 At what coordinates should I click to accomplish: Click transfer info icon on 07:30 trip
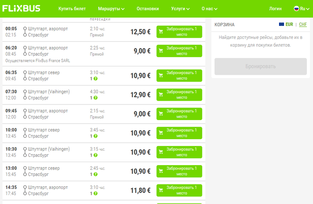pos(95,98)
